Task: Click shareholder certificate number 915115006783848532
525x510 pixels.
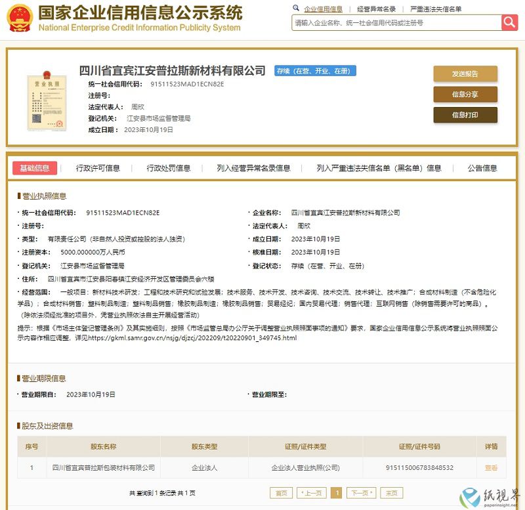Action: pos(419,467)
